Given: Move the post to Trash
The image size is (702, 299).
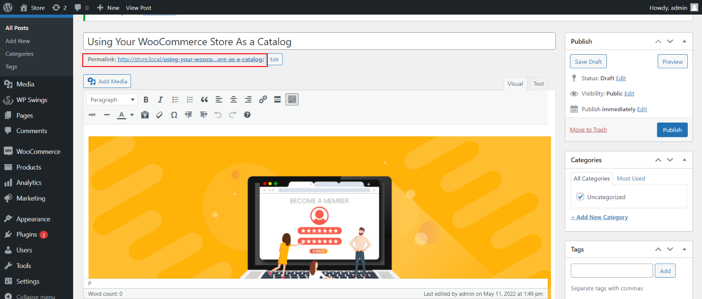Looking at the screenshot, I should [x=588, y=129].
